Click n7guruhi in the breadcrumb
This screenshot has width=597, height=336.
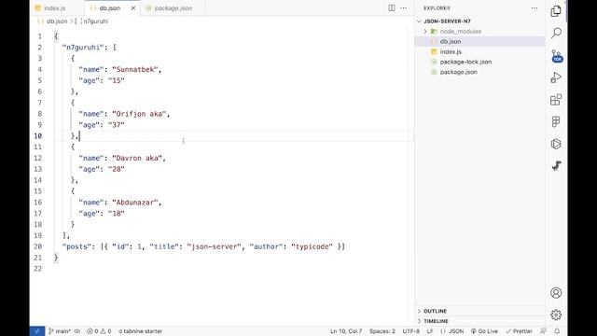tap(95, 21)
